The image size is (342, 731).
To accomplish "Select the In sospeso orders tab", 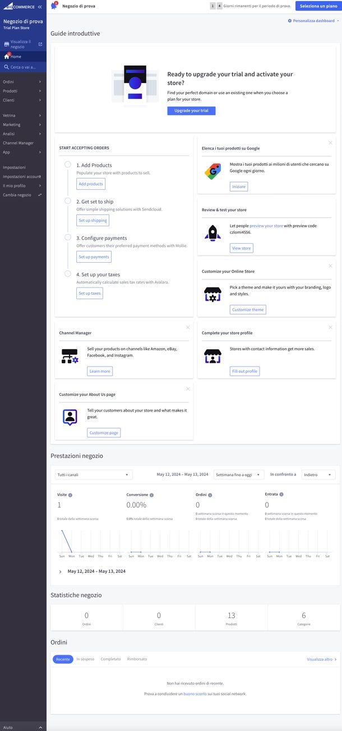I will [85, 659].
